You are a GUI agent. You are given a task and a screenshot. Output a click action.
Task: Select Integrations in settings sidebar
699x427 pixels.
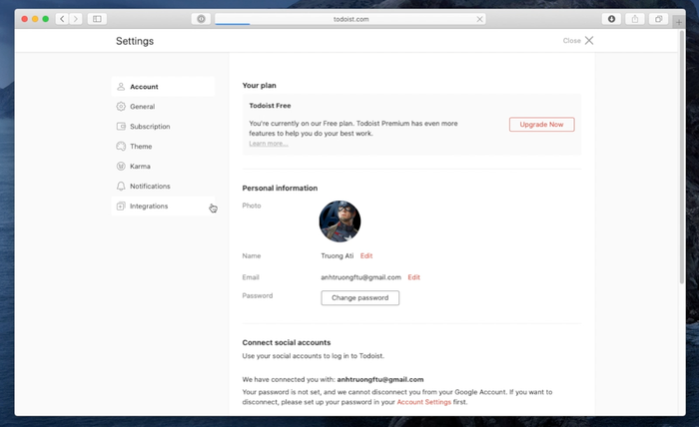point(163,207)
